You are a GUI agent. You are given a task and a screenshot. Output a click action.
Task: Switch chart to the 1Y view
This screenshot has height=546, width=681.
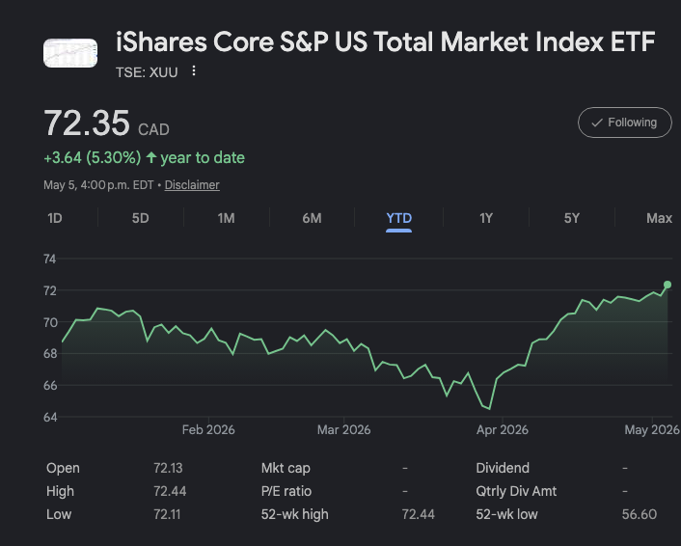pyautogui.click(x=485, y=218)
